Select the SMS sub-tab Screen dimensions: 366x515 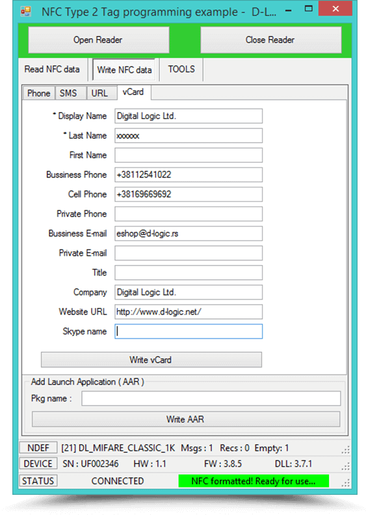(68, 93)
